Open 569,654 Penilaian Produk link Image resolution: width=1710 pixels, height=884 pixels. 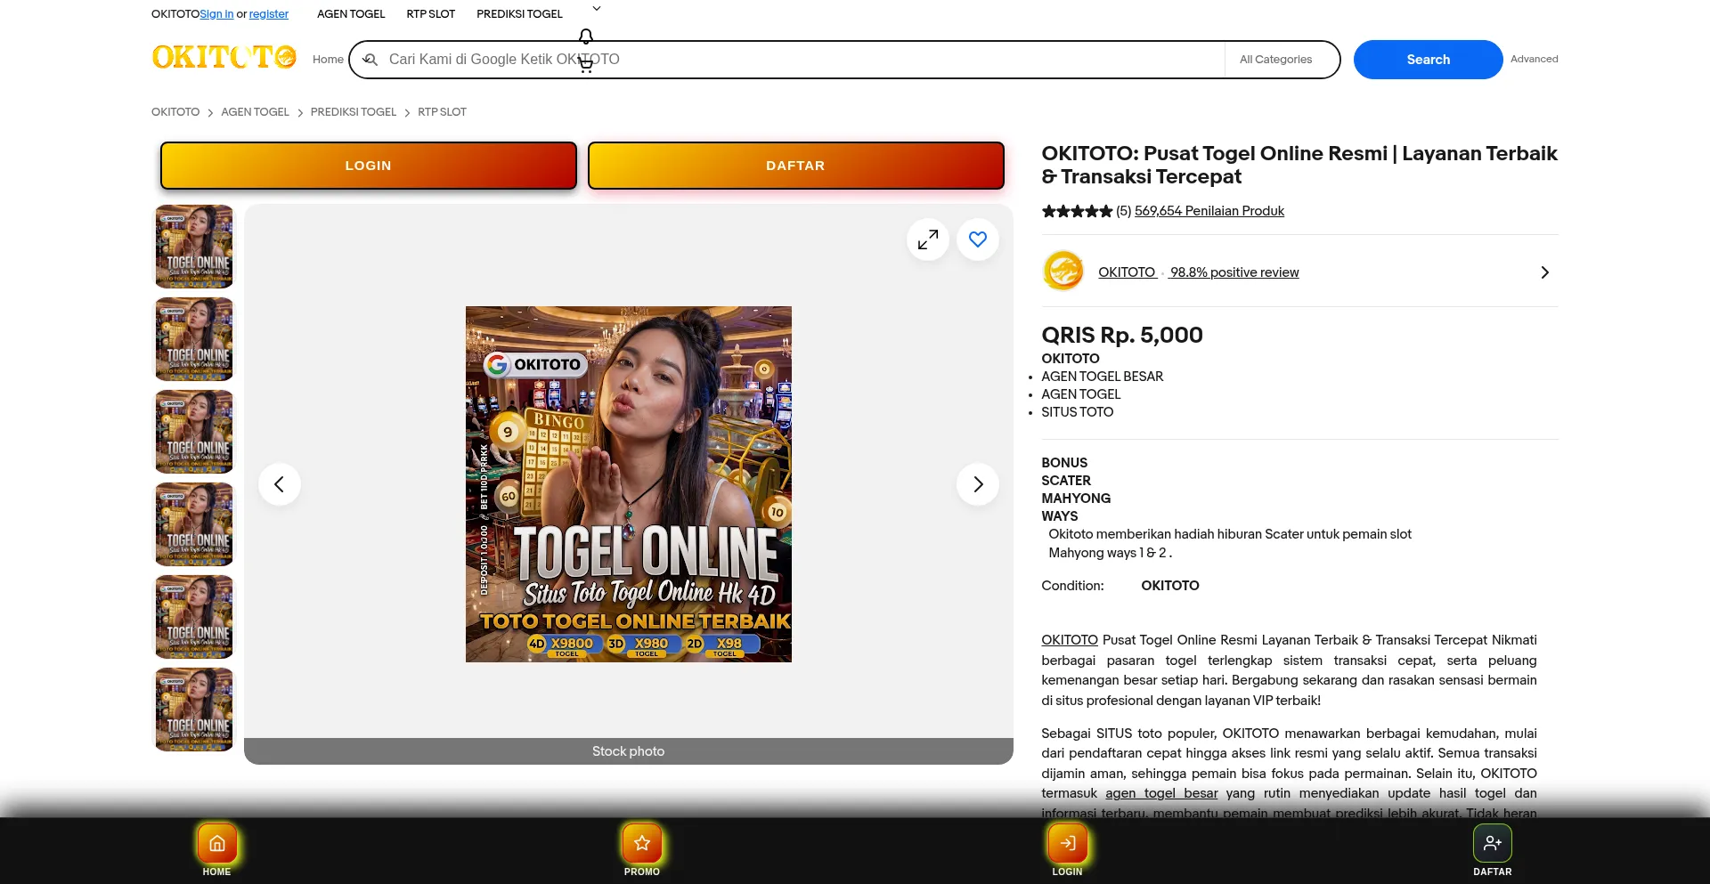pyautogui.click(x=1209, y=211)
